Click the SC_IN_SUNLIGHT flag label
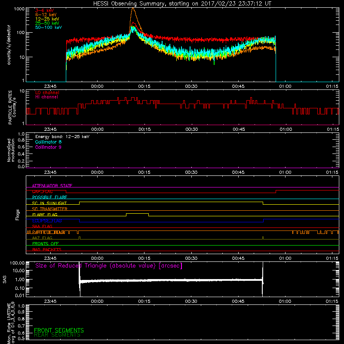The image size is (344, 344). tap(49, 203)
